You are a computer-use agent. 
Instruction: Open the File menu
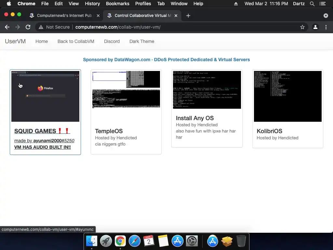click(45, 4)
